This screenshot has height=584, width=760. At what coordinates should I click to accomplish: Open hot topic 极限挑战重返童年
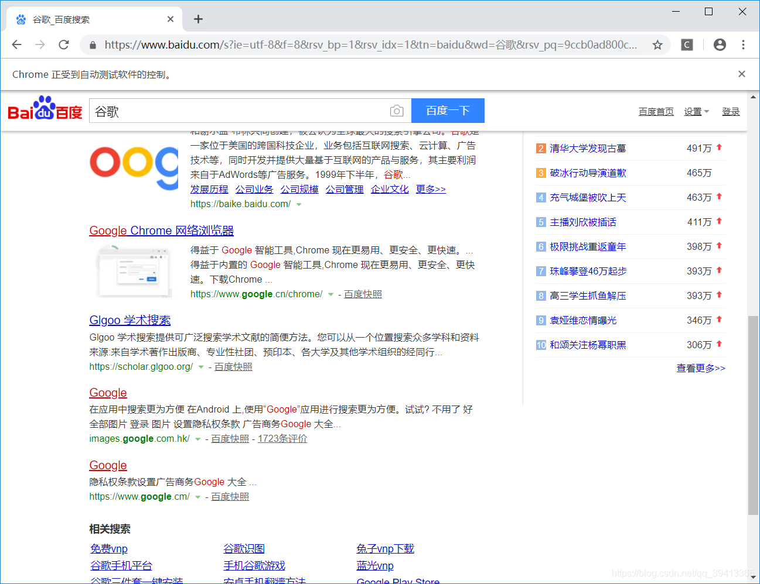point(588,246)
